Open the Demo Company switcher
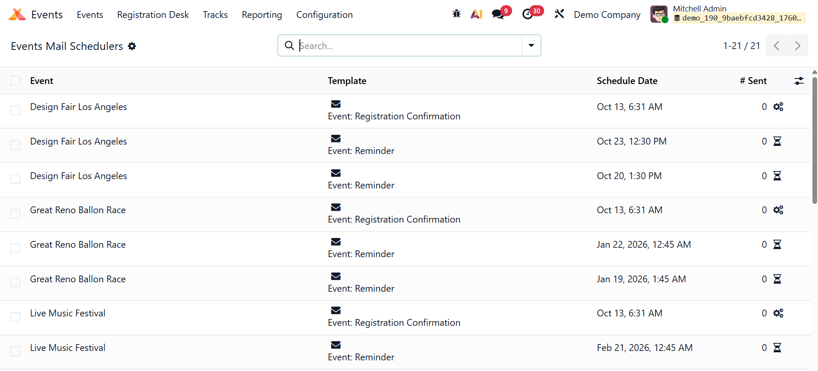Screen dimensions: 818x371 pos(606,14)
